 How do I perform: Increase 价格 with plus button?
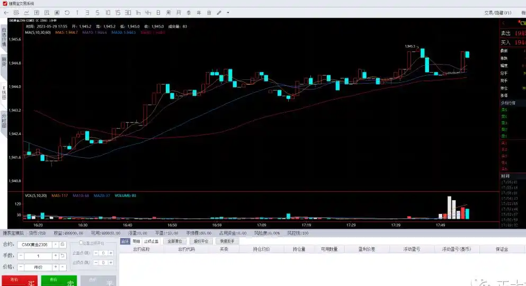tap(55, 267)
